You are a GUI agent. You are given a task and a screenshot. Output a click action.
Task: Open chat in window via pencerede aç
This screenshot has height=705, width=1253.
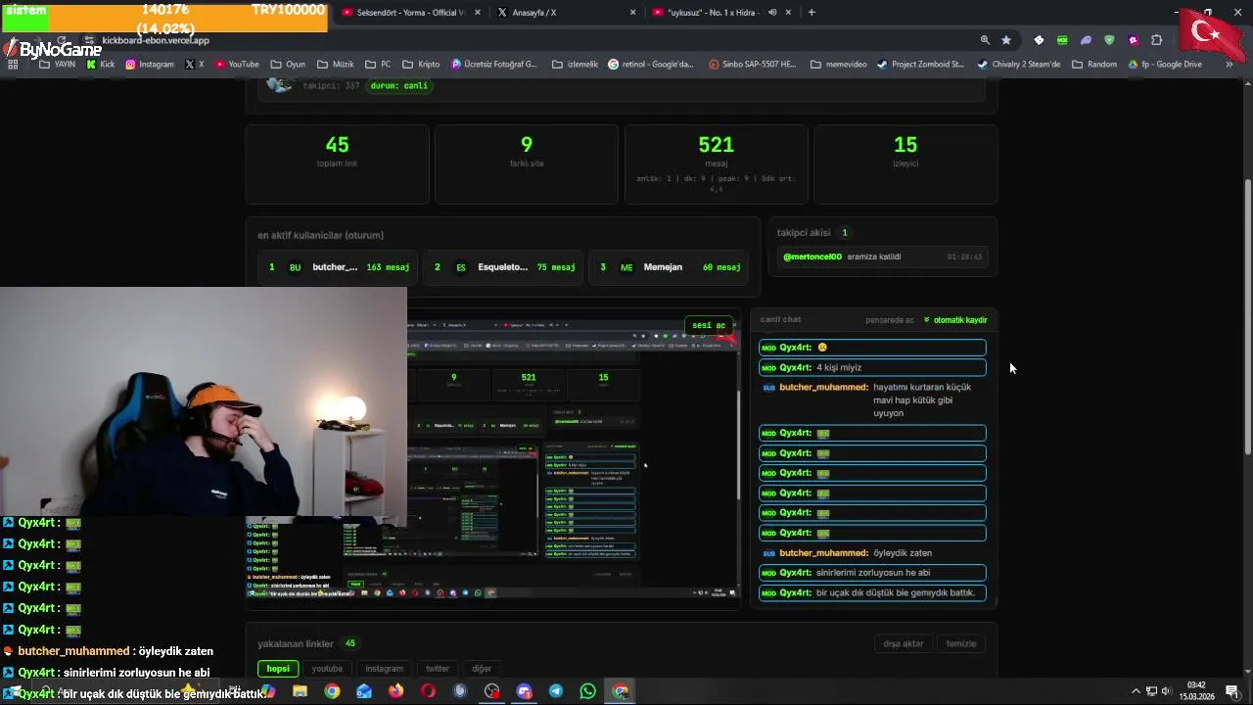pyautogui.click(x=890, y=320)
